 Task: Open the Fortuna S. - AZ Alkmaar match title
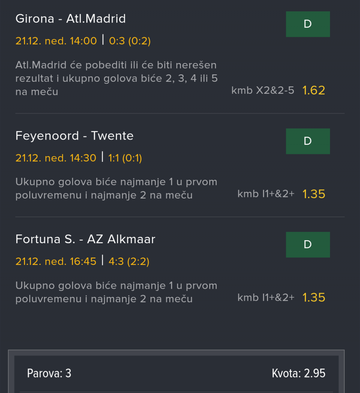tap(85, 239)
